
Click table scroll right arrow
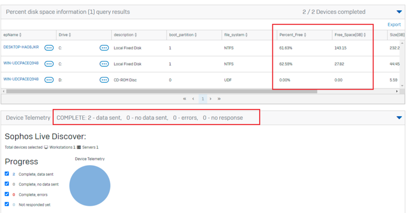coord(397,91)
